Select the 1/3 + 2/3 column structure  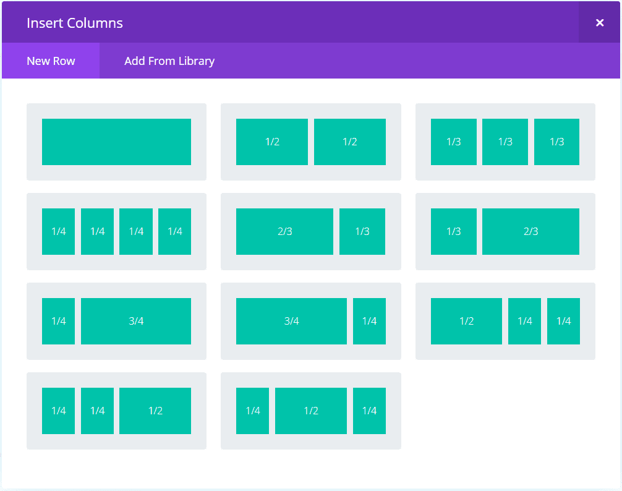pyautogui.click(x=505, y=231)
